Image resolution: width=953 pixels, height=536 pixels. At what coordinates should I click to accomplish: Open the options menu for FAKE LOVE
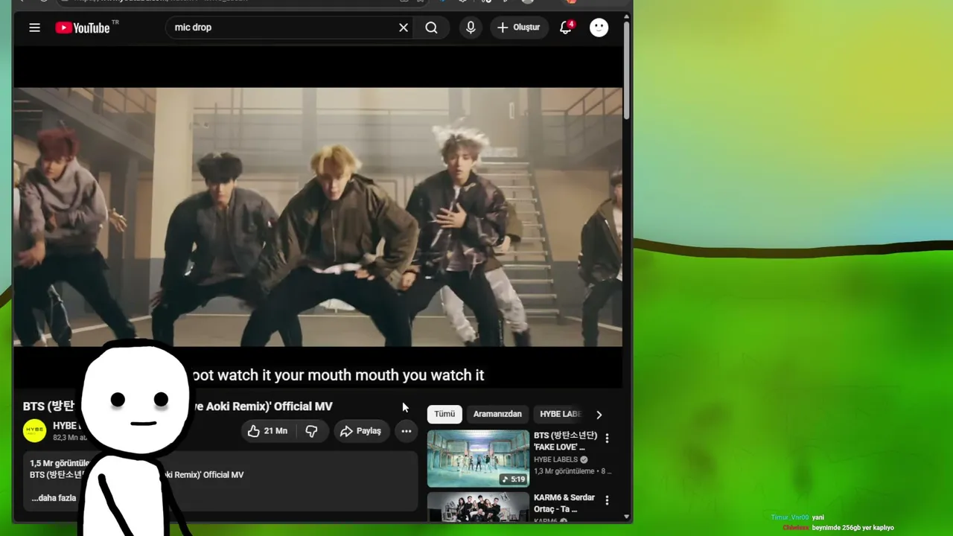pyautogui.click(x=607, y=438)
